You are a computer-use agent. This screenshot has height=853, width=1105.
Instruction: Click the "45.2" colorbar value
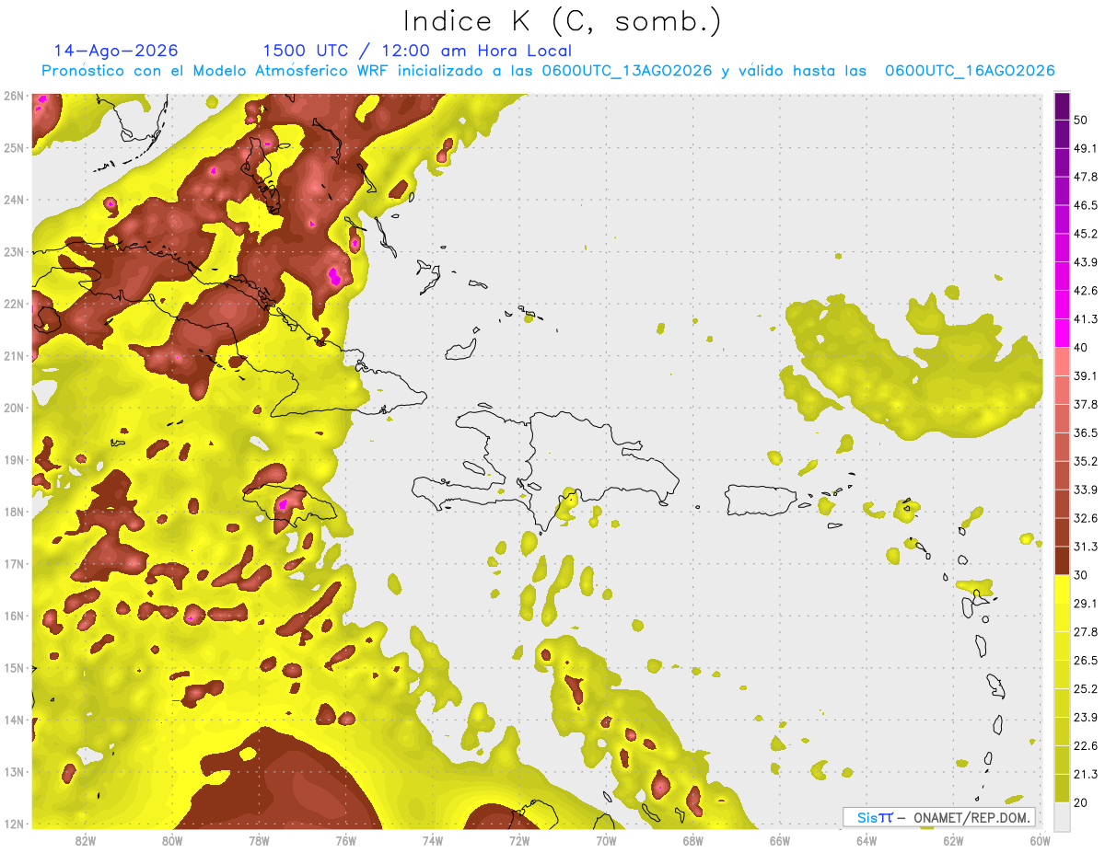(x=1085, y=234)
